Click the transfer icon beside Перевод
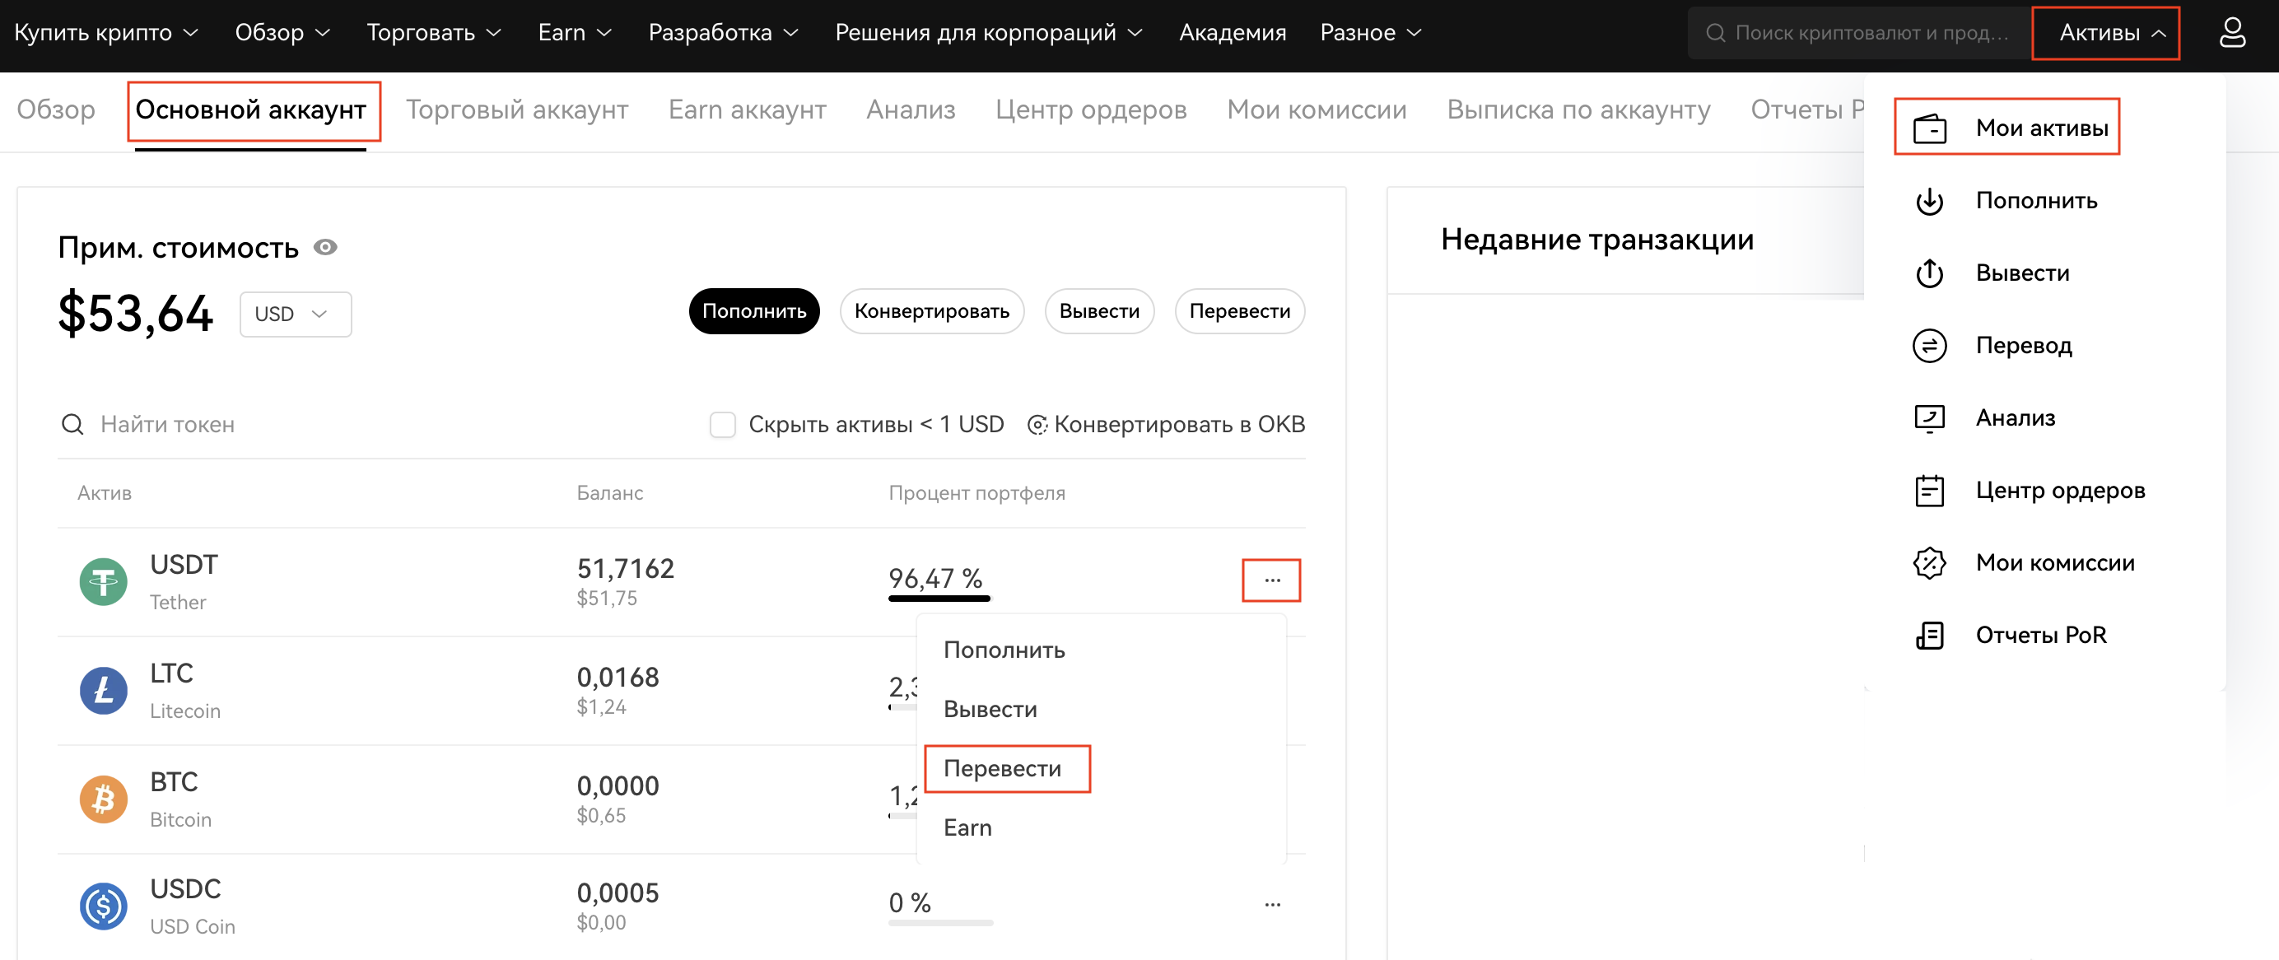Image resolution: width=2279 pixels, height=960 pixels. [x=1930, y=346]
